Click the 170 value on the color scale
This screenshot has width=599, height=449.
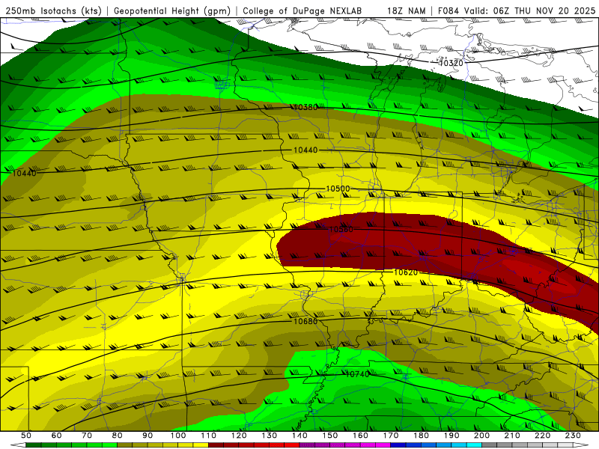point(391,436)
